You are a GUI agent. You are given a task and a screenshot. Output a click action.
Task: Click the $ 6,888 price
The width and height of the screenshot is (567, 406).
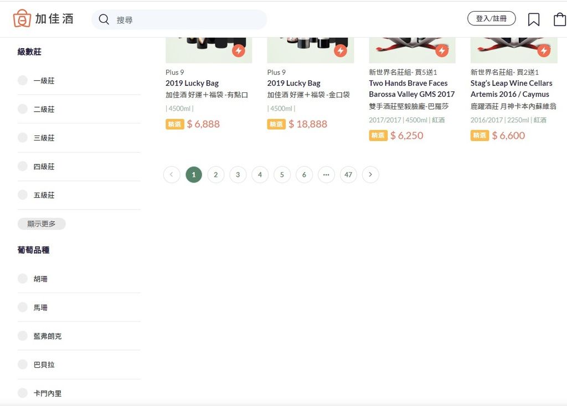[x=203, y=124]
